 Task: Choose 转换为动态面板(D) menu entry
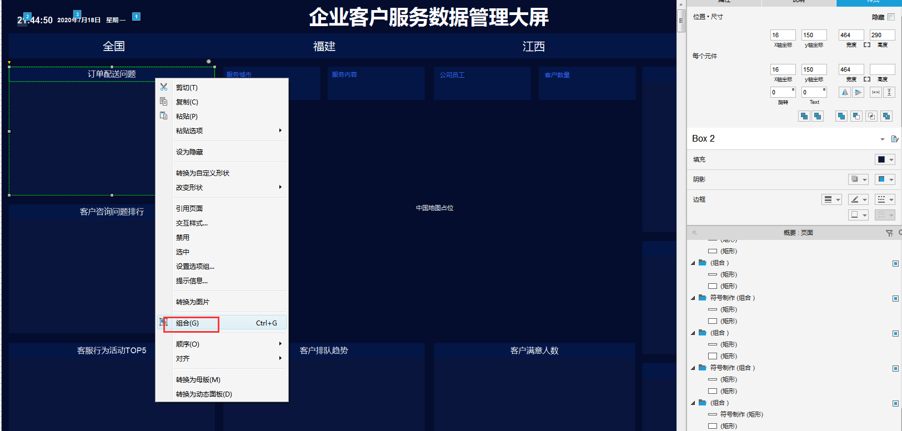[x=222, y=394]
